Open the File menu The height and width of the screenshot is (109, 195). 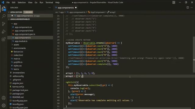pos(8,2)
